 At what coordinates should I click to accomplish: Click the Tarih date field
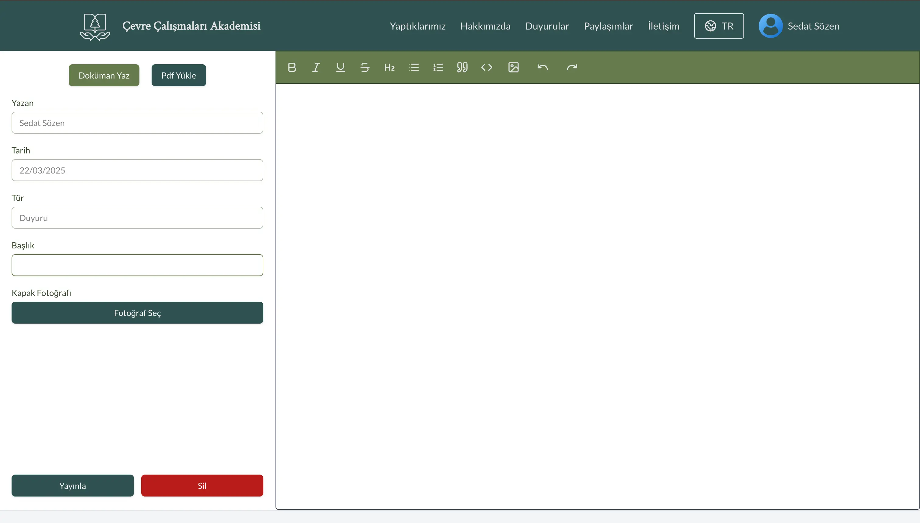[138, 170]
